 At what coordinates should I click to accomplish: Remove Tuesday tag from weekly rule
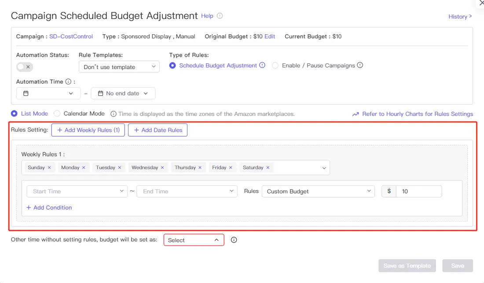pos(119,168)
